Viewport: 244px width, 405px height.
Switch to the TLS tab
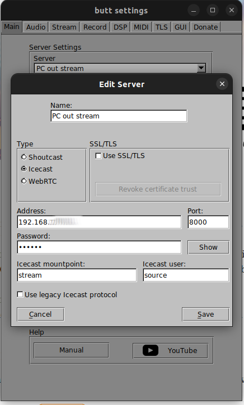[162, 27]
